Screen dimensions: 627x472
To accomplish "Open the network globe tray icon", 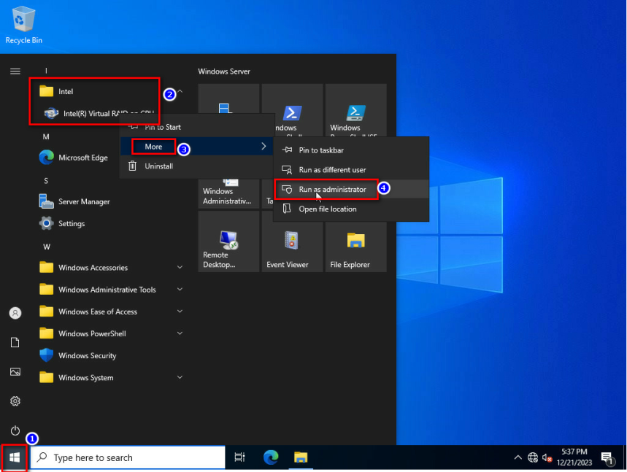I will click(533, 457).
